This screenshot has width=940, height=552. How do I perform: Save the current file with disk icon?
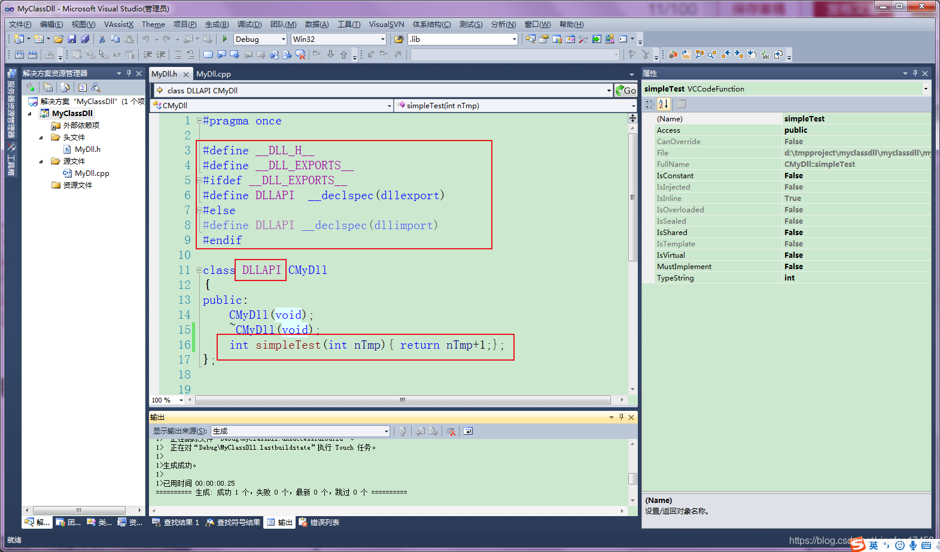point(72,39)
